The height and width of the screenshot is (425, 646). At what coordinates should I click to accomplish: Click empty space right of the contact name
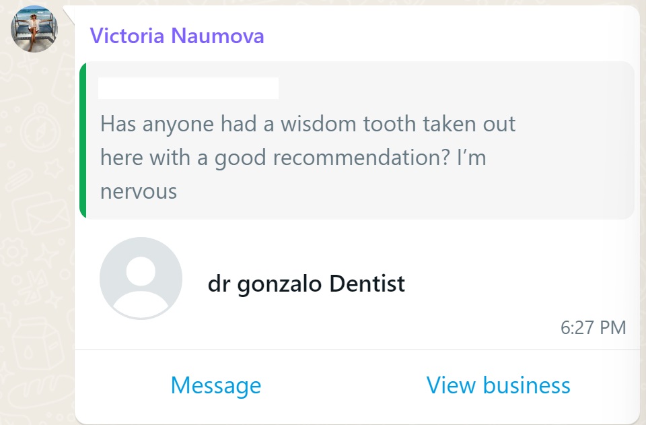tap(518, 284)
